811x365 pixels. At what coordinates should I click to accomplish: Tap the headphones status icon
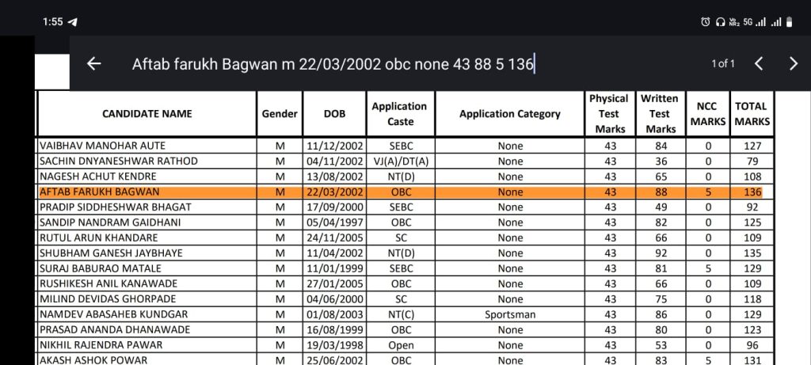click(x=720, y=22)
